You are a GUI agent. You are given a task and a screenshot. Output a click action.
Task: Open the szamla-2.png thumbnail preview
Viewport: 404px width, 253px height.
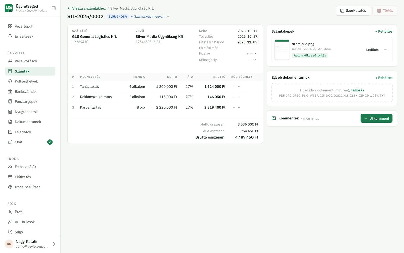(282, 50)
